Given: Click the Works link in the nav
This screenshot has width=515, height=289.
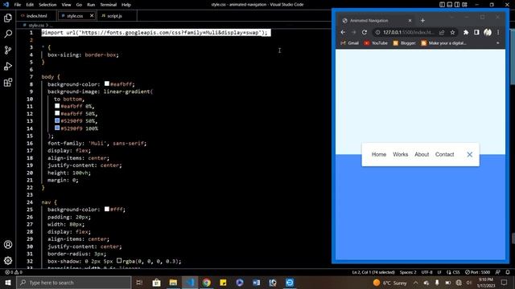Looking at the screenshot, I should click(x=401, y=154).
